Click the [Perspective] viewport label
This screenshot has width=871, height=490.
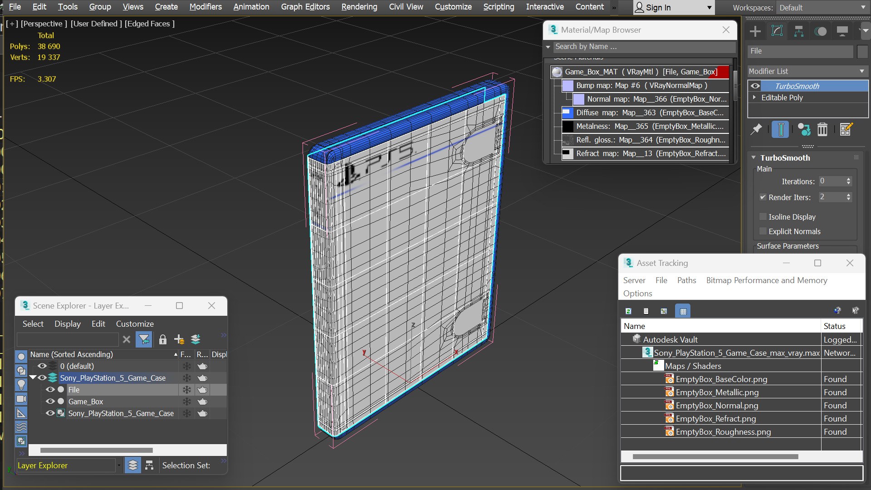44,24
